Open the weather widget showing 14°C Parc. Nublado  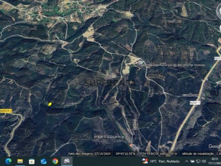161,161
